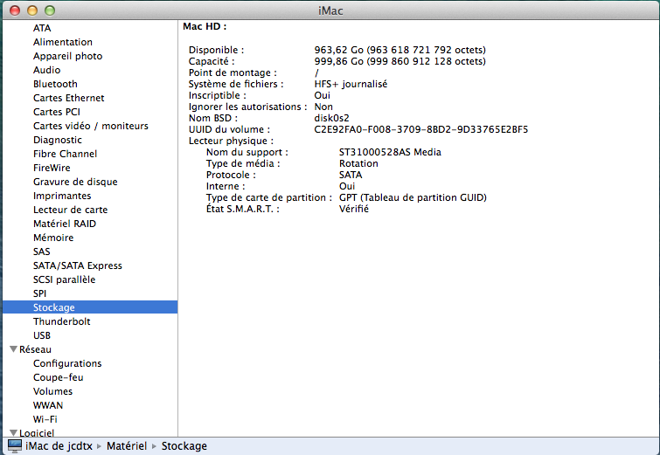Select Stockage in the sidebar
Viewport: 660px width, 455px height.
coord(54,307)
